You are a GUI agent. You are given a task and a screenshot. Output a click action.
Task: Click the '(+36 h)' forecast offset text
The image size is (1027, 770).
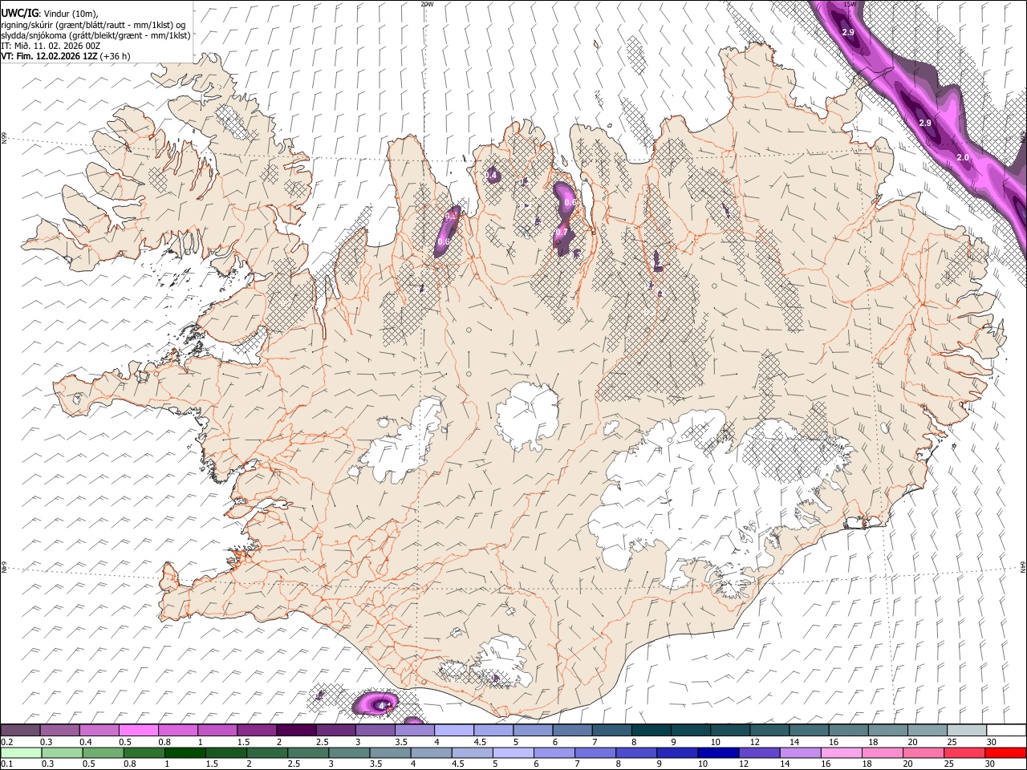[x=116, y=56]
